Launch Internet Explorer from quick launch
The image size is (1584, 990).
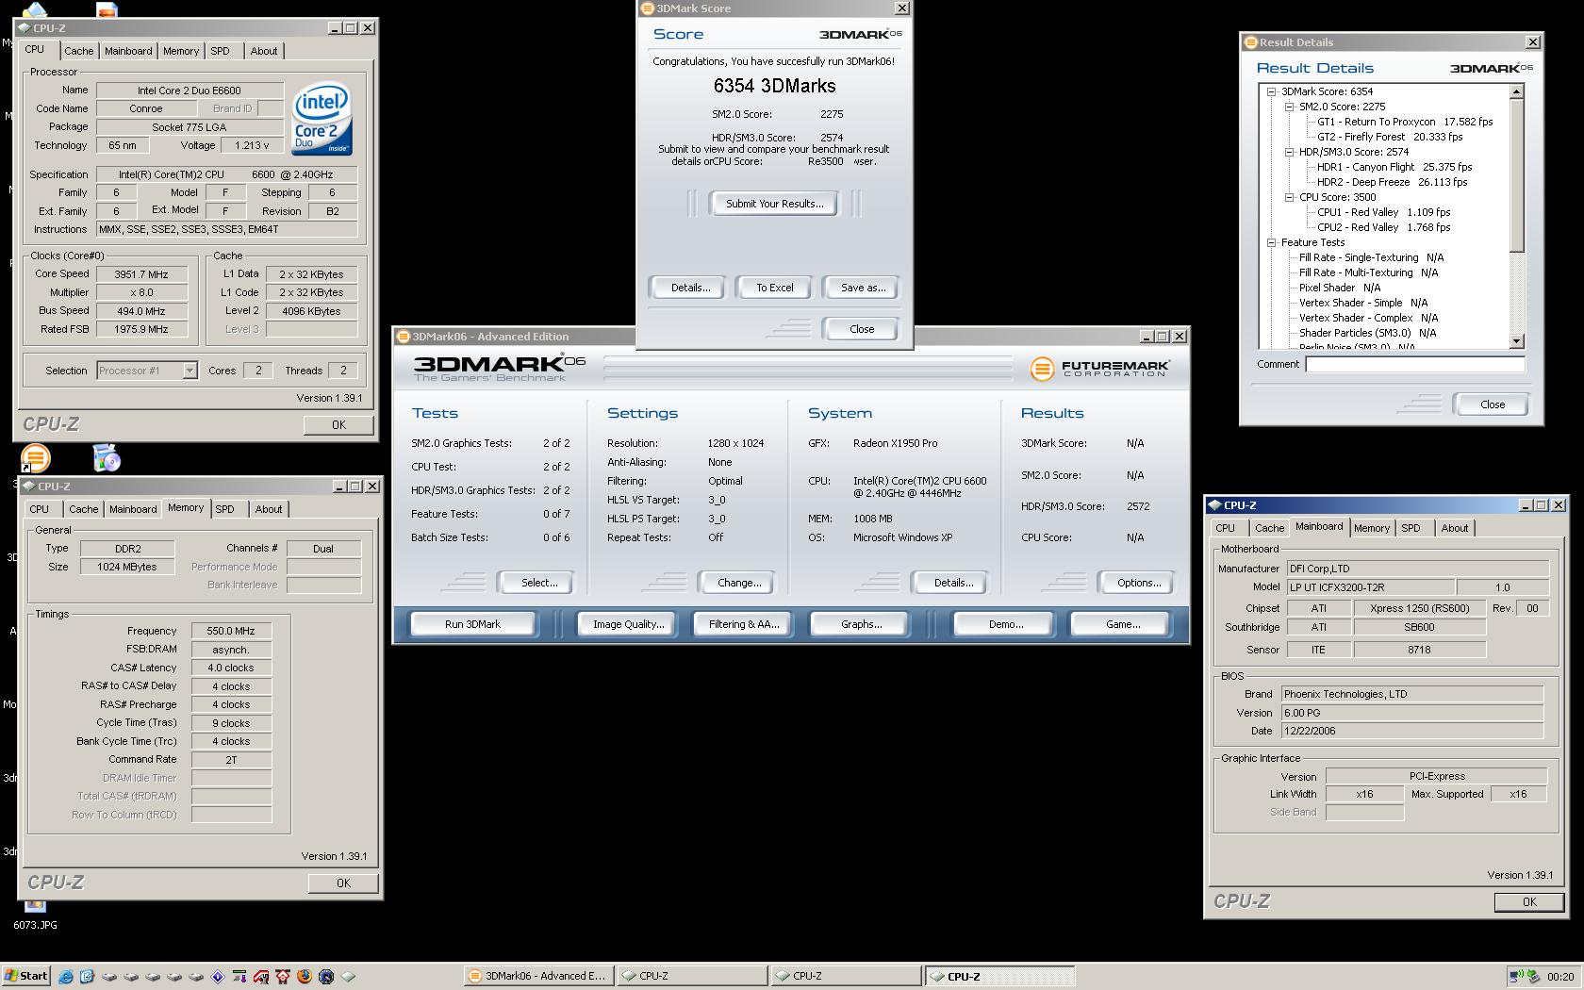(x=66, y=977)
